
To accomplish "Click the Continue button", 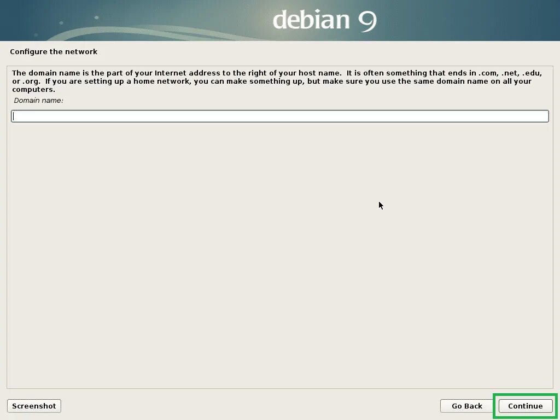I will 526,406.
